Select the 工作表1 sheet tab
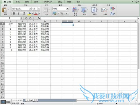The height and width of the screenshot is (105, 140). (x=30, y=100)
